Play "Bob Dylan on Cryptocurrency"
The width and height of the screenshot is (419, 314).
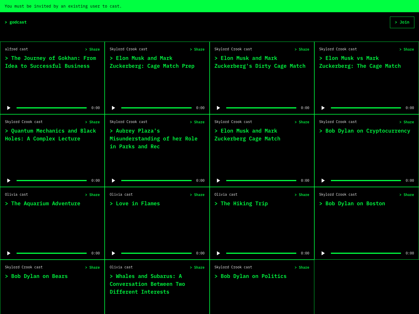(323, 180)
